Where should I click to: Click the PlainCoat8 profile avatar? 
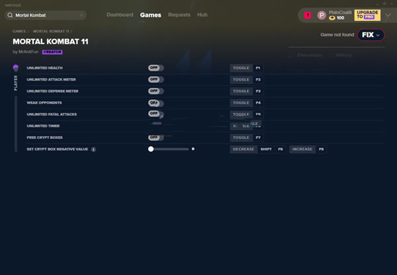pyautogui.click(x=322, y=15)
